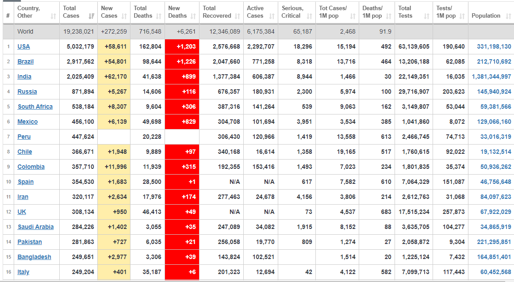Open the Bangladesh country link

[x=35, y=257]
